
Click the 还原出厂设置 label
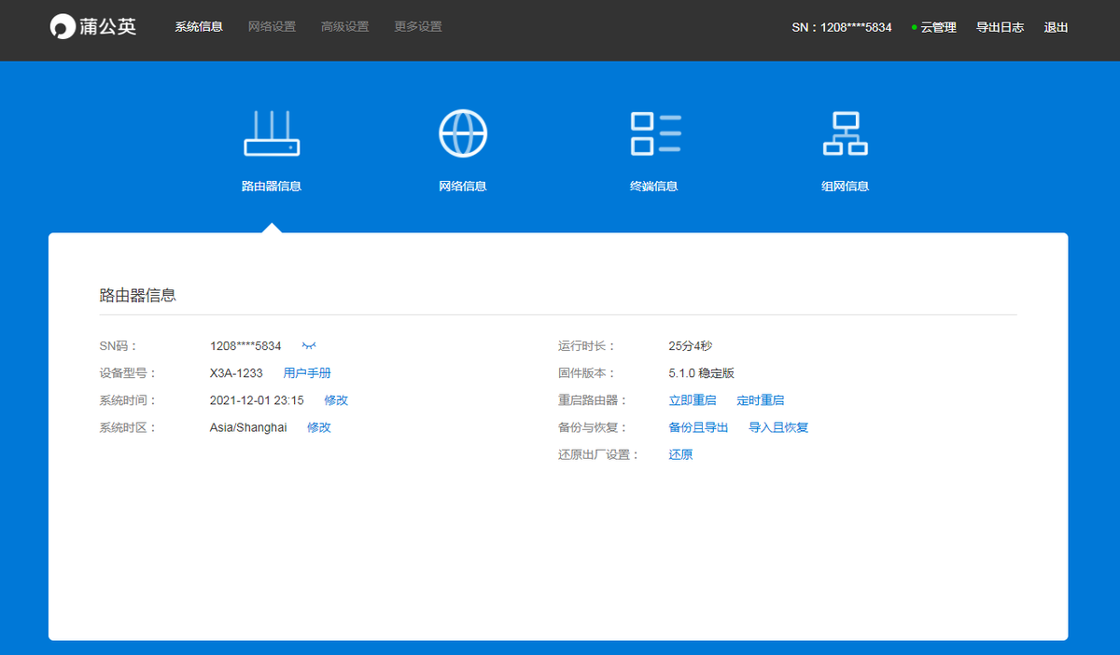(x=599, y=455)
